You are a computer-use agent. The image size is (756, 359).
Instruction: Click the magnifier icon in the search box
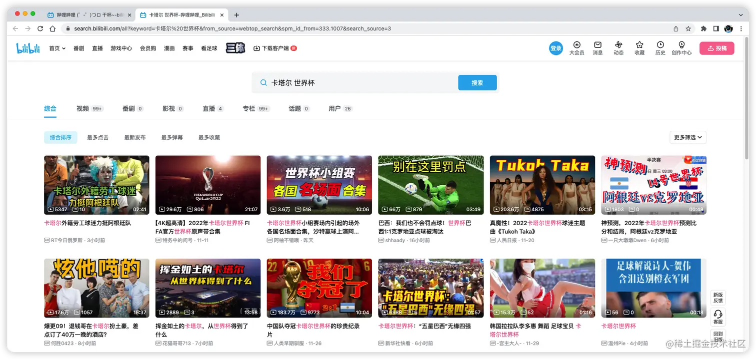coord(263,82)
